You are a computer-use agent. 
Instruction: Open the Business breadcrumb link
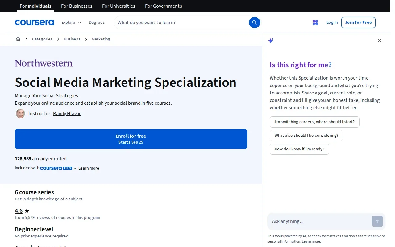click(x=72, y=39)
